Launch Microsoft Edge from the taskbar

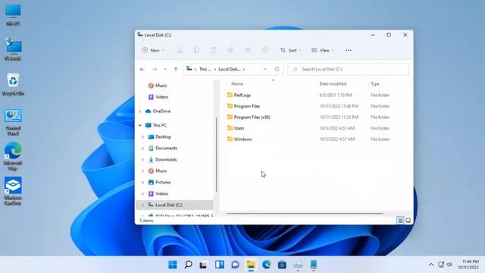tap(266, 265)
